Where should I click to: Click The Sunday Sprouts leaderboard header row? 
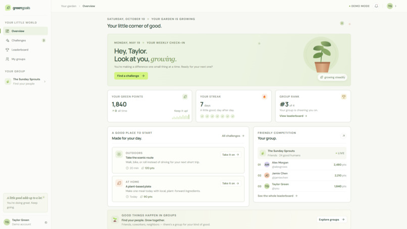point(302,153)
